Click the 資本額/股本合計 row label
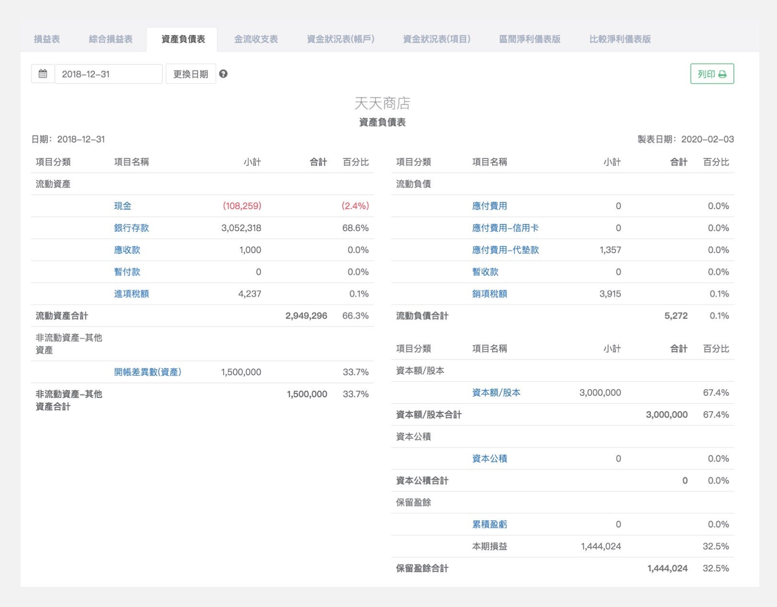Image resolution: width=777 pixels, height=607 pixels. (428, 415)
